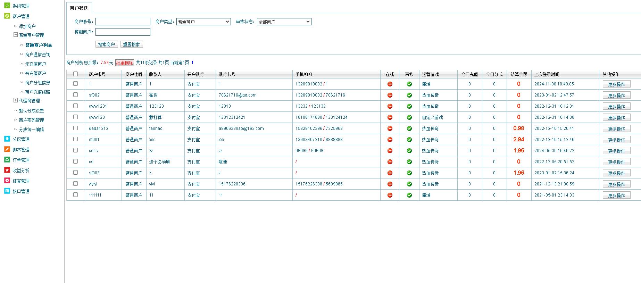Click the 商户帐号 input field

[x=123, y=22]
